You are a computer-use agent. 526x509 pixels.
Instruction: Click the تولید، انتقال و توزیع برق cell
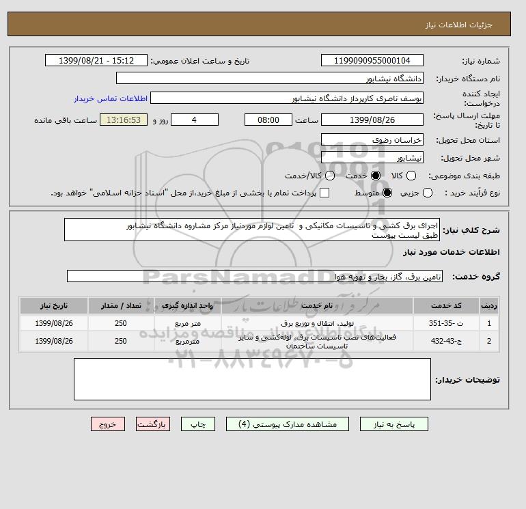coord(317,323)
